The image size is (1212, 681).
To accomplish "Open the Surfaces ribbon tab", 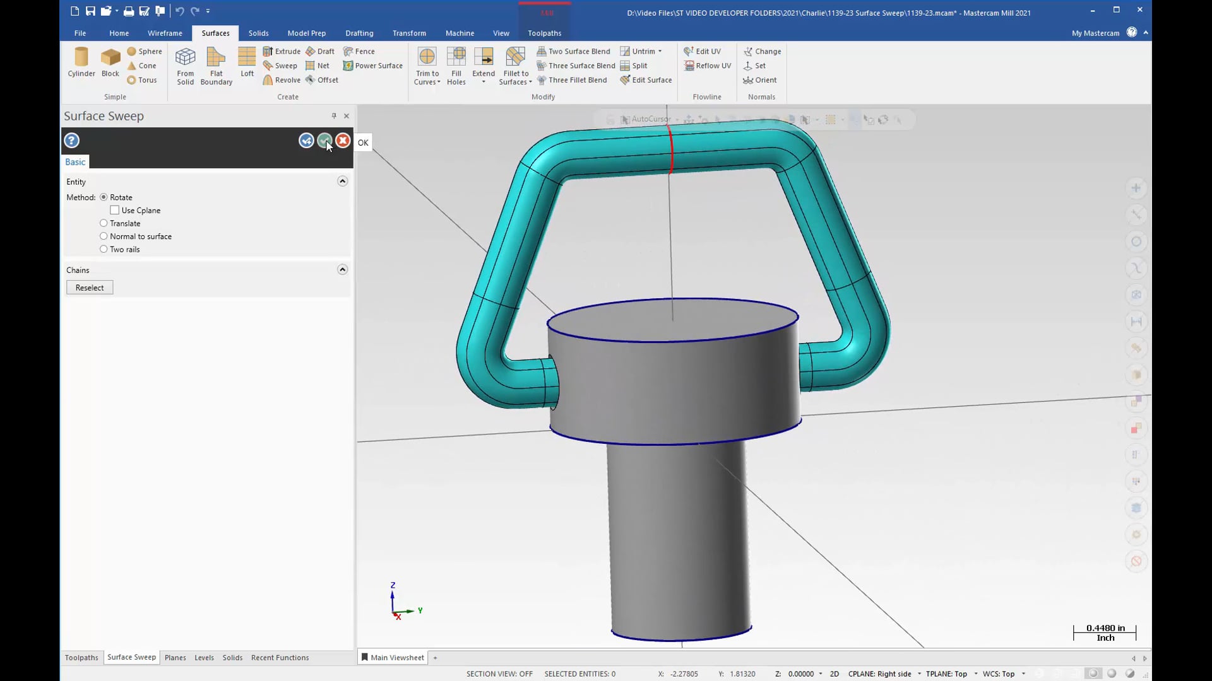I will [215, 32].
